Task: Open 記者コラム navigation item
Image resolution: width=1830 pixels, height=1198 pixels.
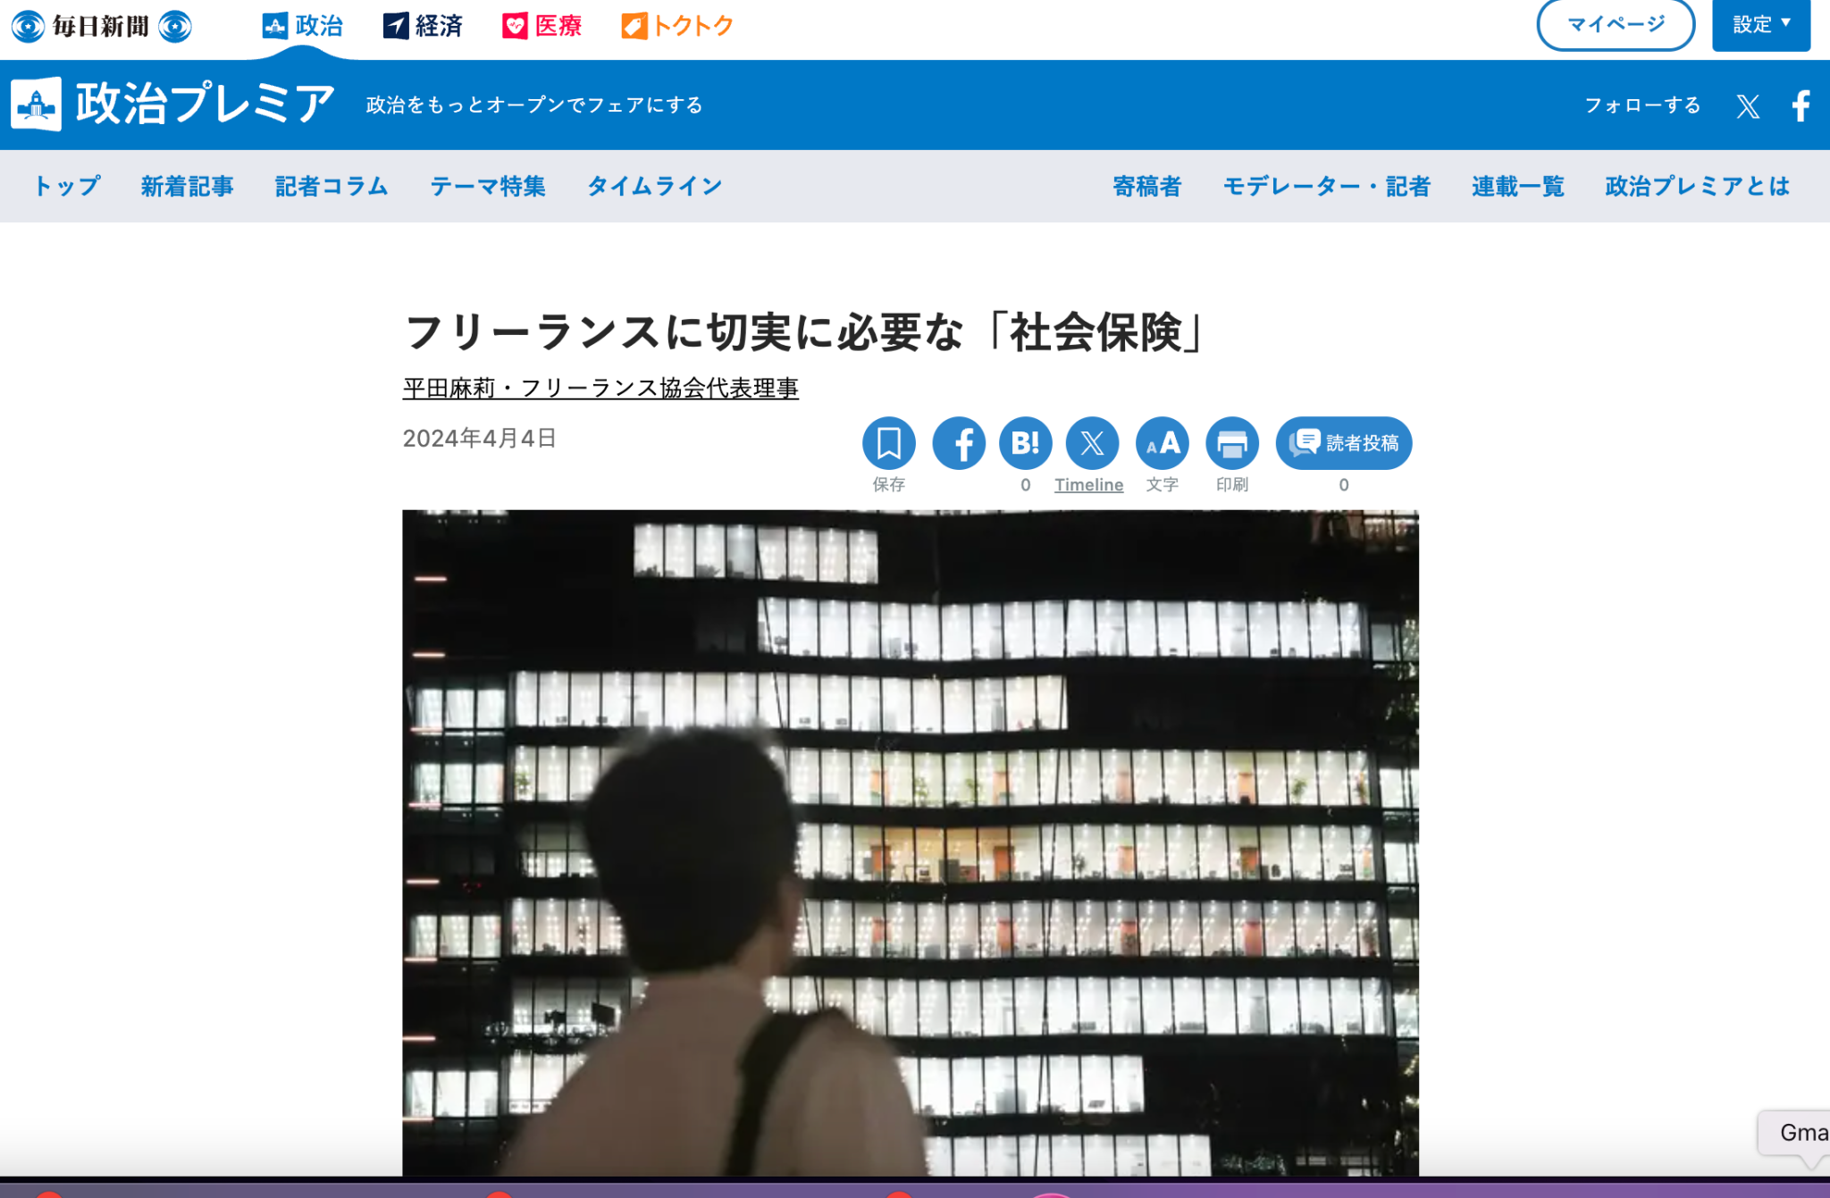Action: click(332, 186)
